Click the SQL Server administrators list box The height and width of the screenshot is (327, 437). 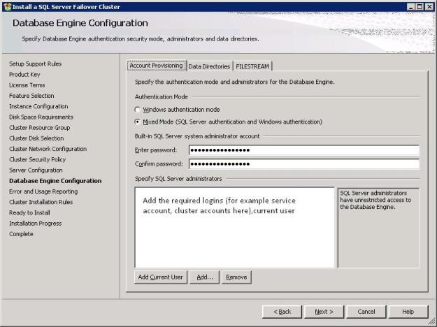(234, 227)
